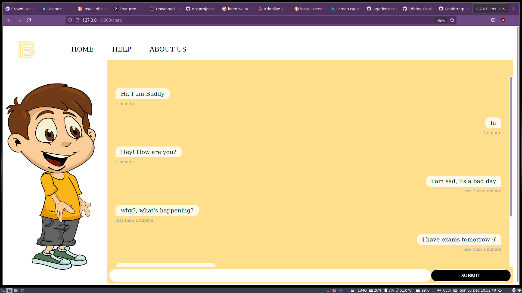Viewport: 522px width, 293px height.
Task: Click the chat message input field
Action: click(x=270, y=275)
